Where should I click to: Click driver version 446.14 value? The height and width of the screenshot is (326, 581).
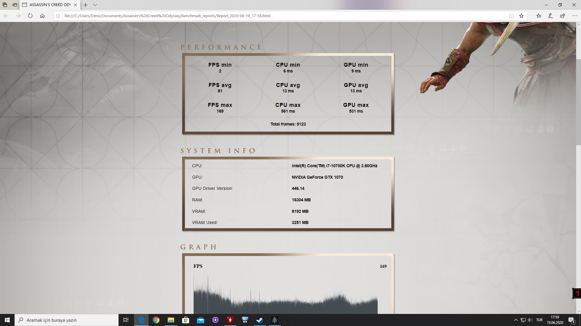(298, 188)
